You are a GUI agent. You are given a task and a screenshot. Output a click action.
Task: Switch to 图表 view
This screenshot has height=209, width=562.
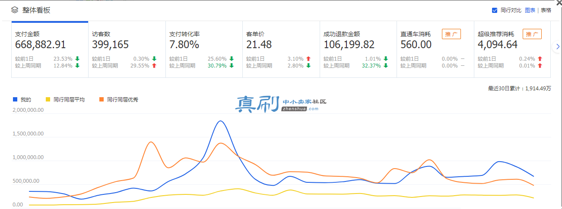tap(530, 10)
